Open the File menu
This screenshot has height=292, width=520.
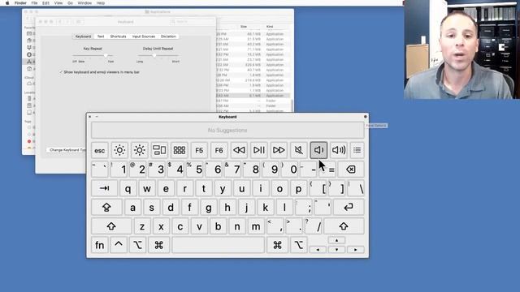tap(34, 3)
